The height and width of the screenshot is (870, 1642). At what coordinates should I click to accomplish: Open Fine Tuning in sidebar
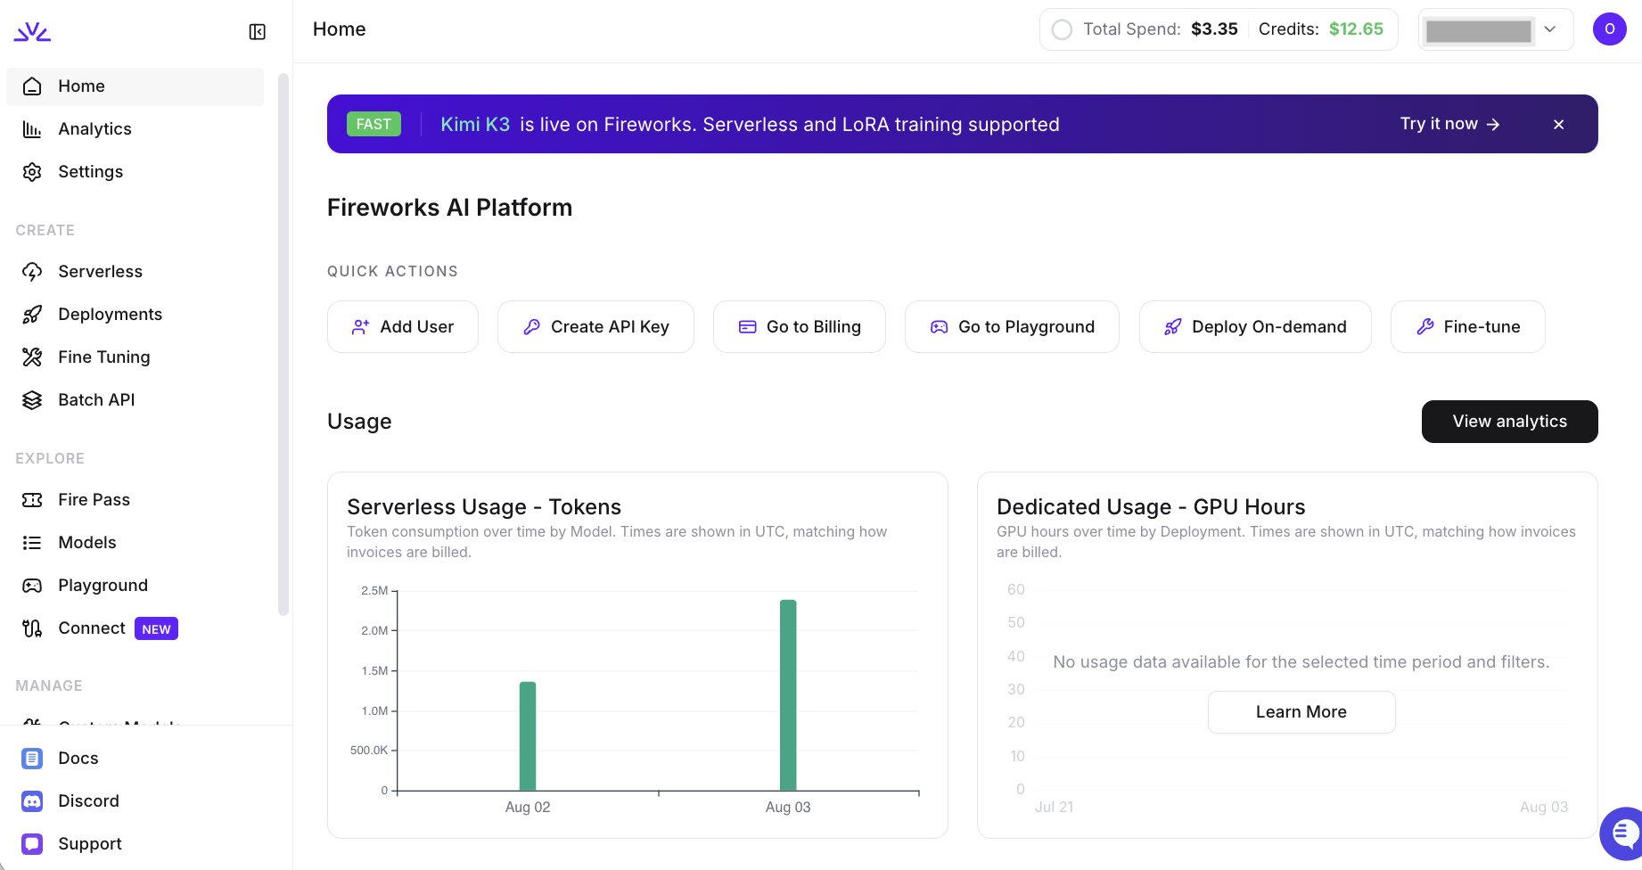pyautogui.click(x=135, y=357)
